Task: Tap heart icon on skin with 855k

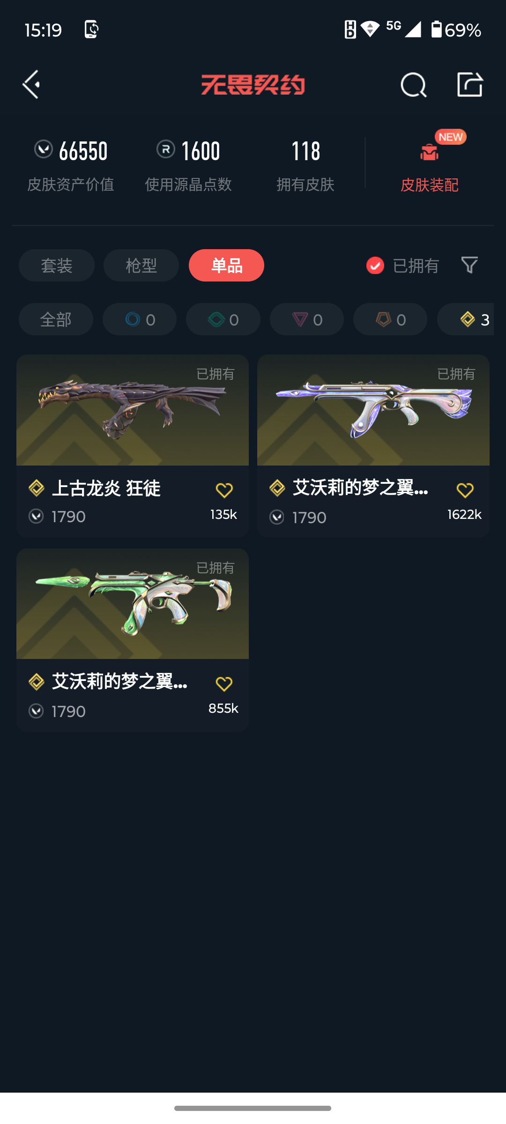Action: coord(224,684)
